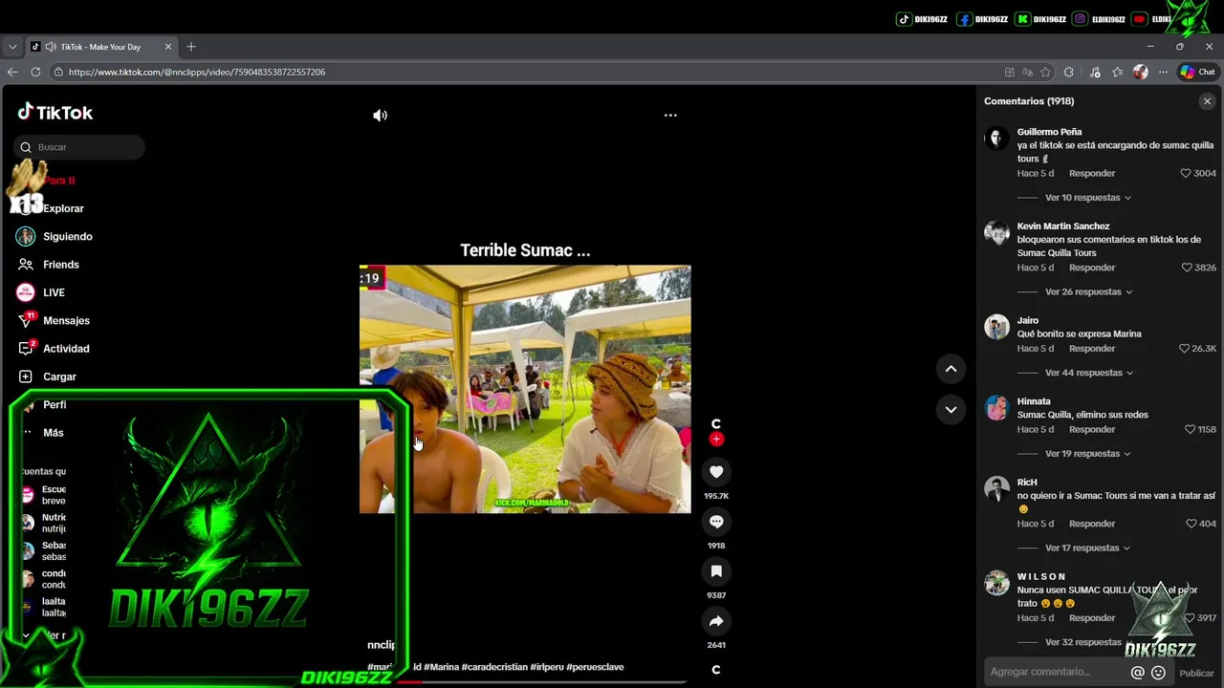This screenshot has height=688, width=1224.
Task: Reload the page in the browser
Action: tap(35, 72)
